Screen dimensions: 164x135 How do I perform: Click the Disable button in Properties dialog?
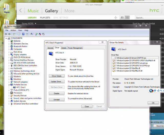[57, 93]
